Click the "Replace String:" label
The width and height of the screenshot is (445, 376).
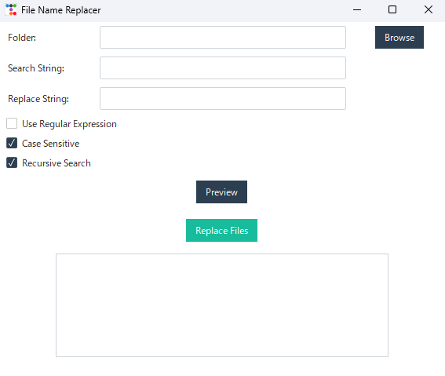(x=38, y=99)
